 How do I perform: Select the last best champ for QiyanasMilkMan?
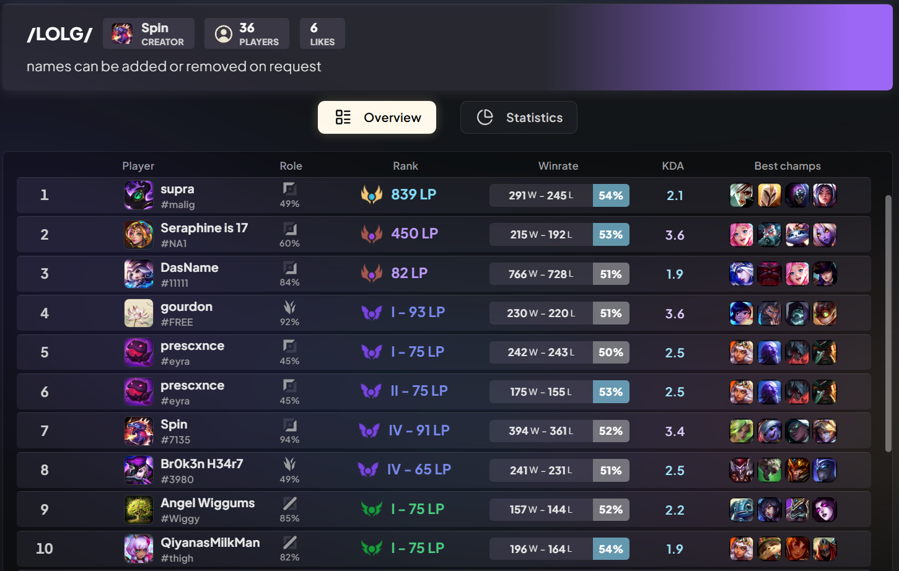coord(825,549)
